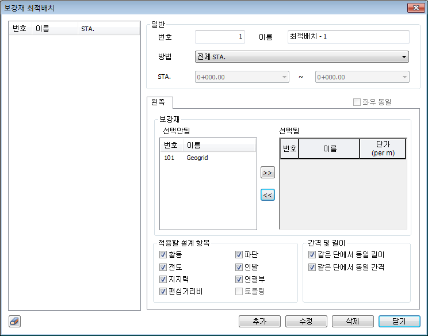
Task: Open the 방법 dropdown showing 전체 STA.
Action: [302, 57]
